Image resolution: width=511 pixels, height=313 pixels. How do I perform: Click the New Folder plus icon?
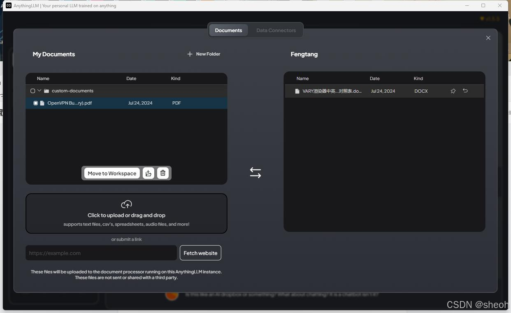tap(190, 54)
